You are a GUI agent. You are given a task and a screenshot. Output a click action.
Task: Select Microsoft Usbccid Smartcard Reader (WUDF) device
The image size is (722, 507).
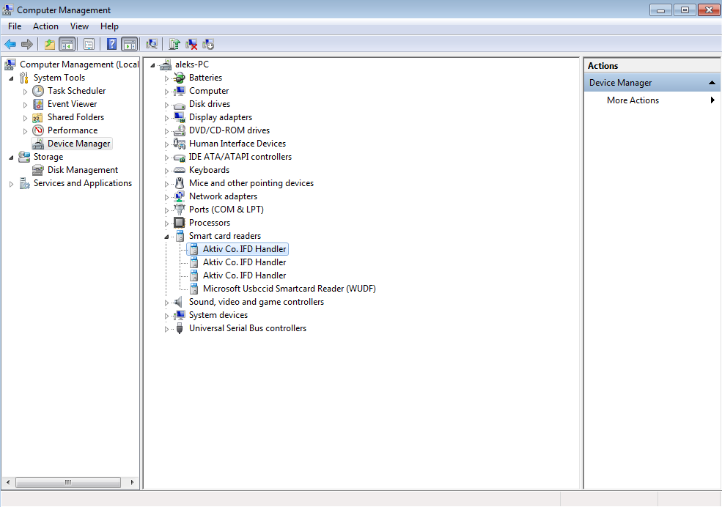(x=289, y=289)
